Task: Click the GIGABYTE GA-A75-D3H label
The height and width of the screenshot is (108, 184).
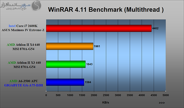Action: (24, 85)
